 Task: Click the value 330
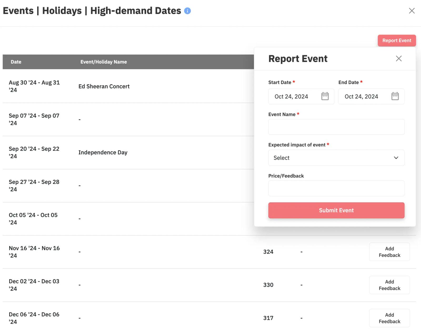click(268, 285)
